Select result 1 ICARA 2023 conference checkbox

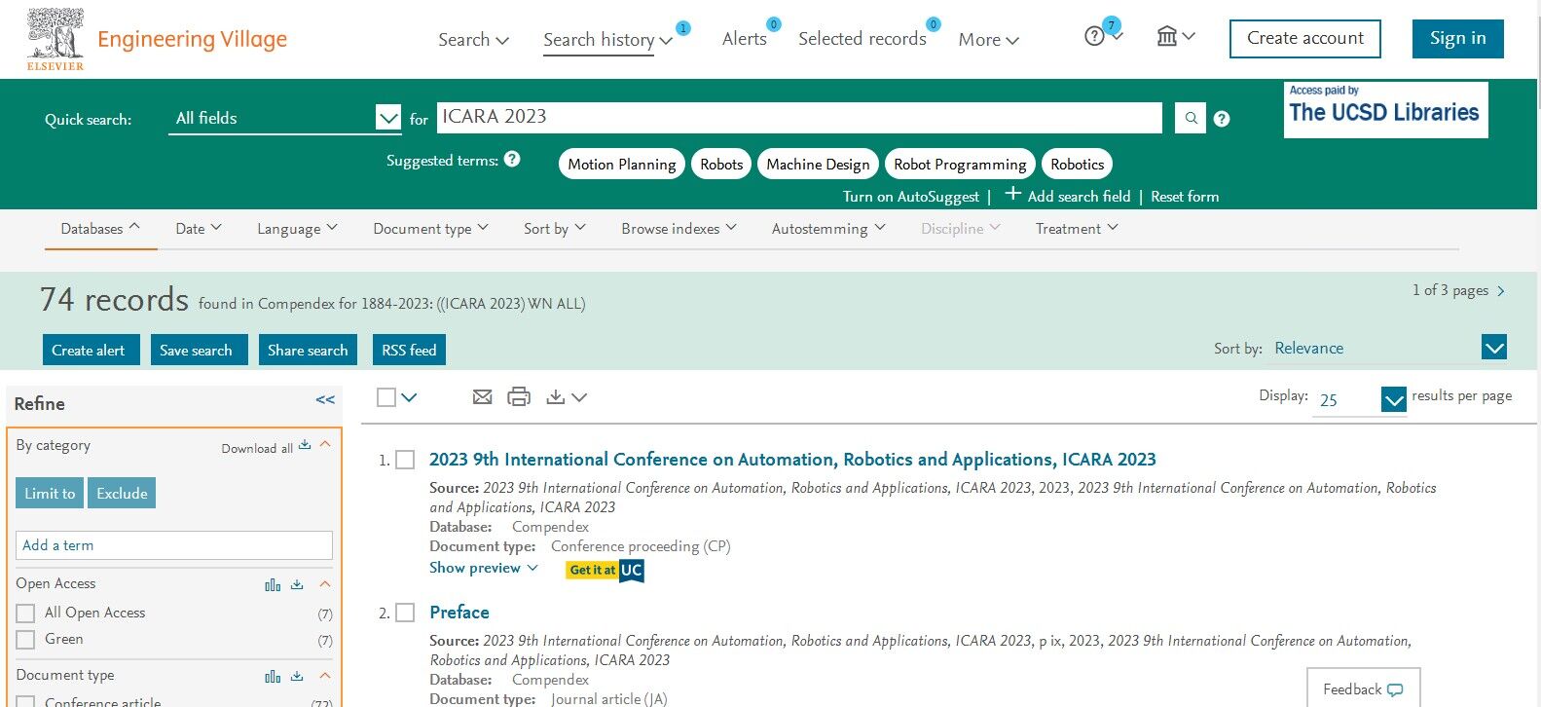tap(405, 460)
